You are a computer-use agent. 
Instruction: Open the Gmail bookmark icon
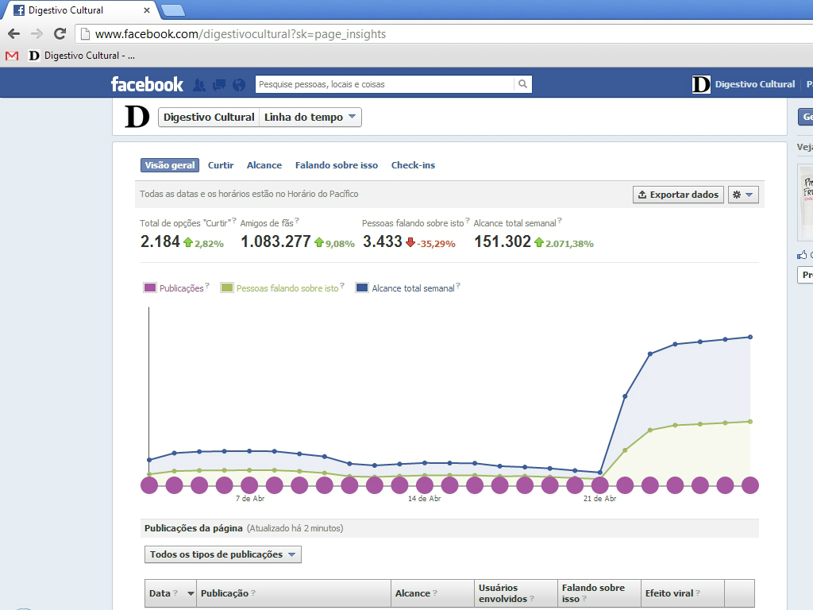pos(12,56)
